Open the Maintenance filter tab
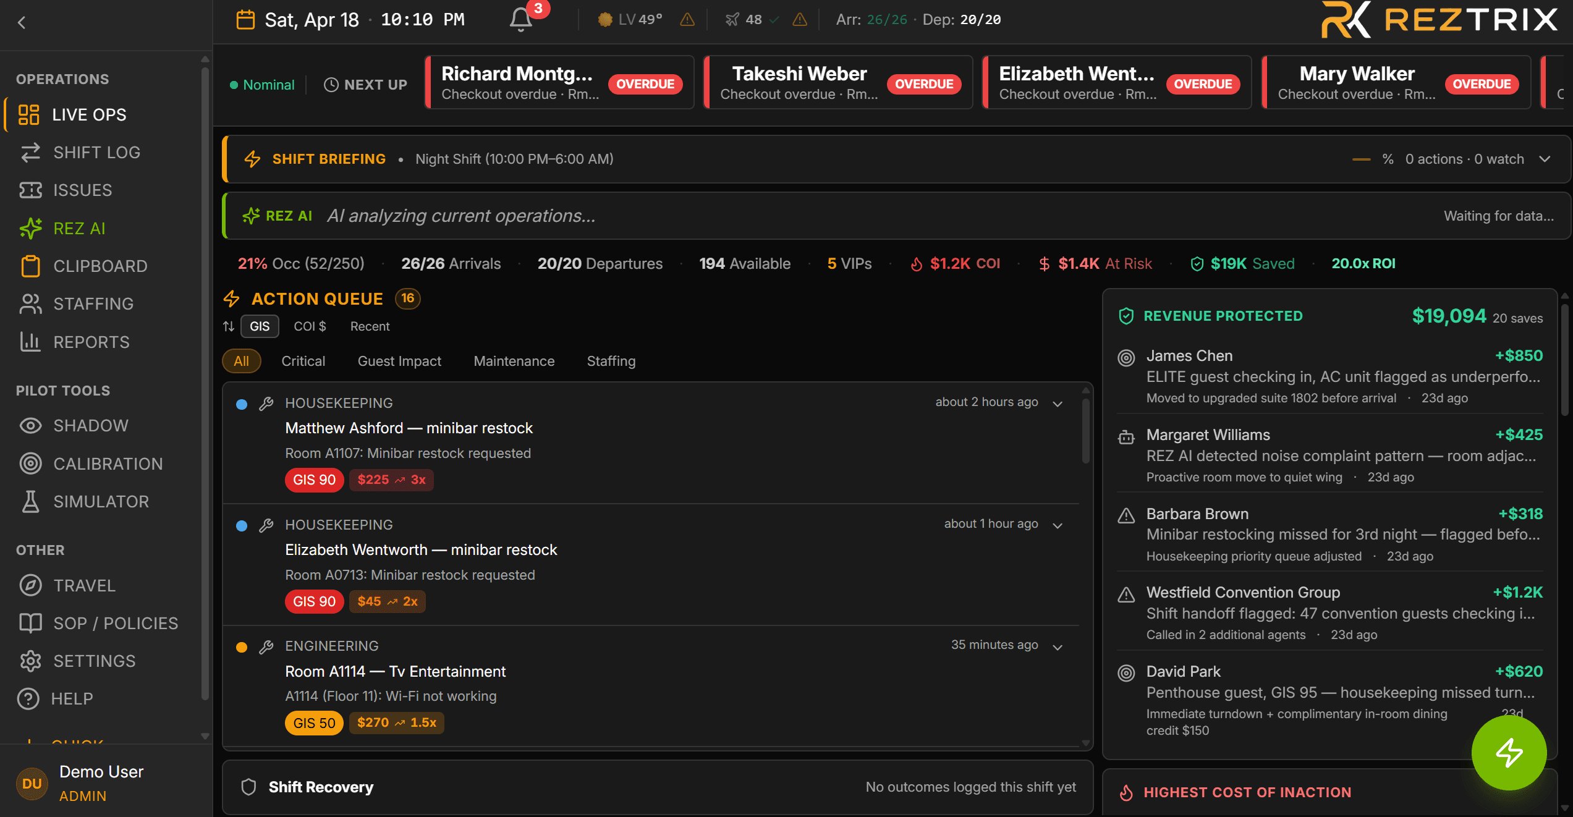 514,361
